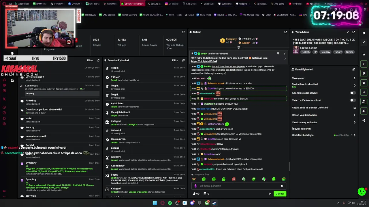The image size is (369, 207).
Task: Click the Cosmiccus subscription renewal entry
Action: (60, 90)
